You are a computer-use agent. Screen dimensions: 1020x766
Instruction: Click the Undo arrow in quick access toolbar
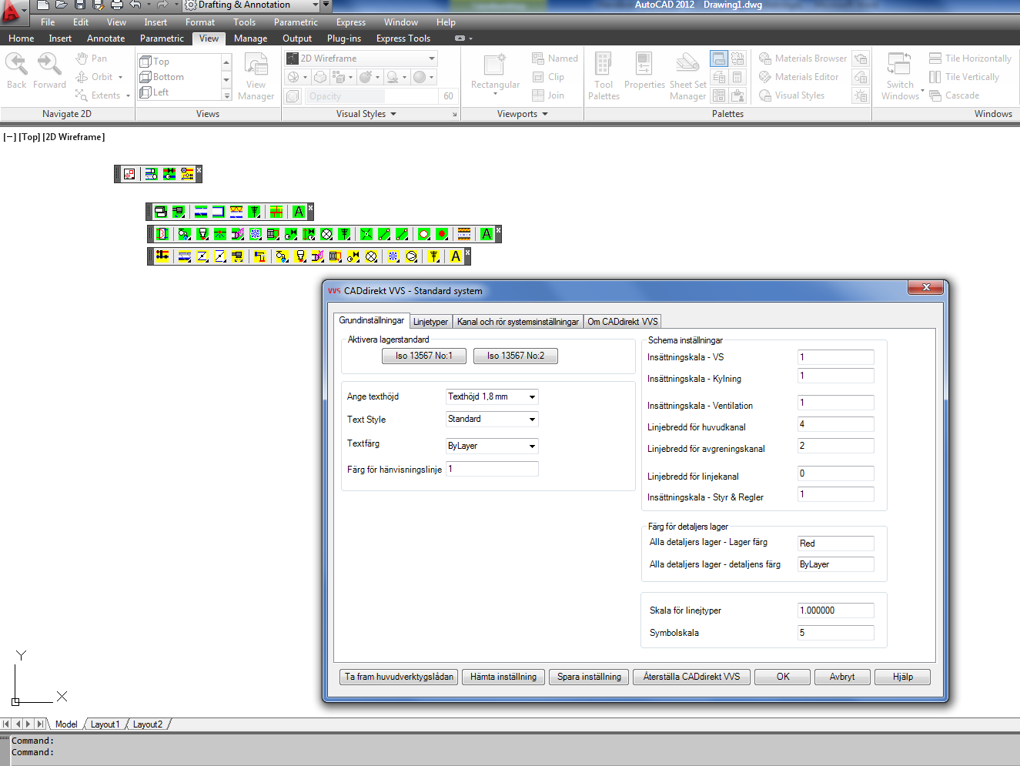coord(135,5)
